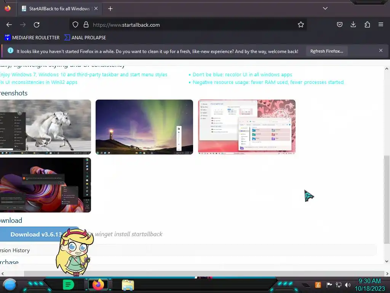390x293 pixels.
Task: Save page to Pocket
Action: (x=339, y=24)
